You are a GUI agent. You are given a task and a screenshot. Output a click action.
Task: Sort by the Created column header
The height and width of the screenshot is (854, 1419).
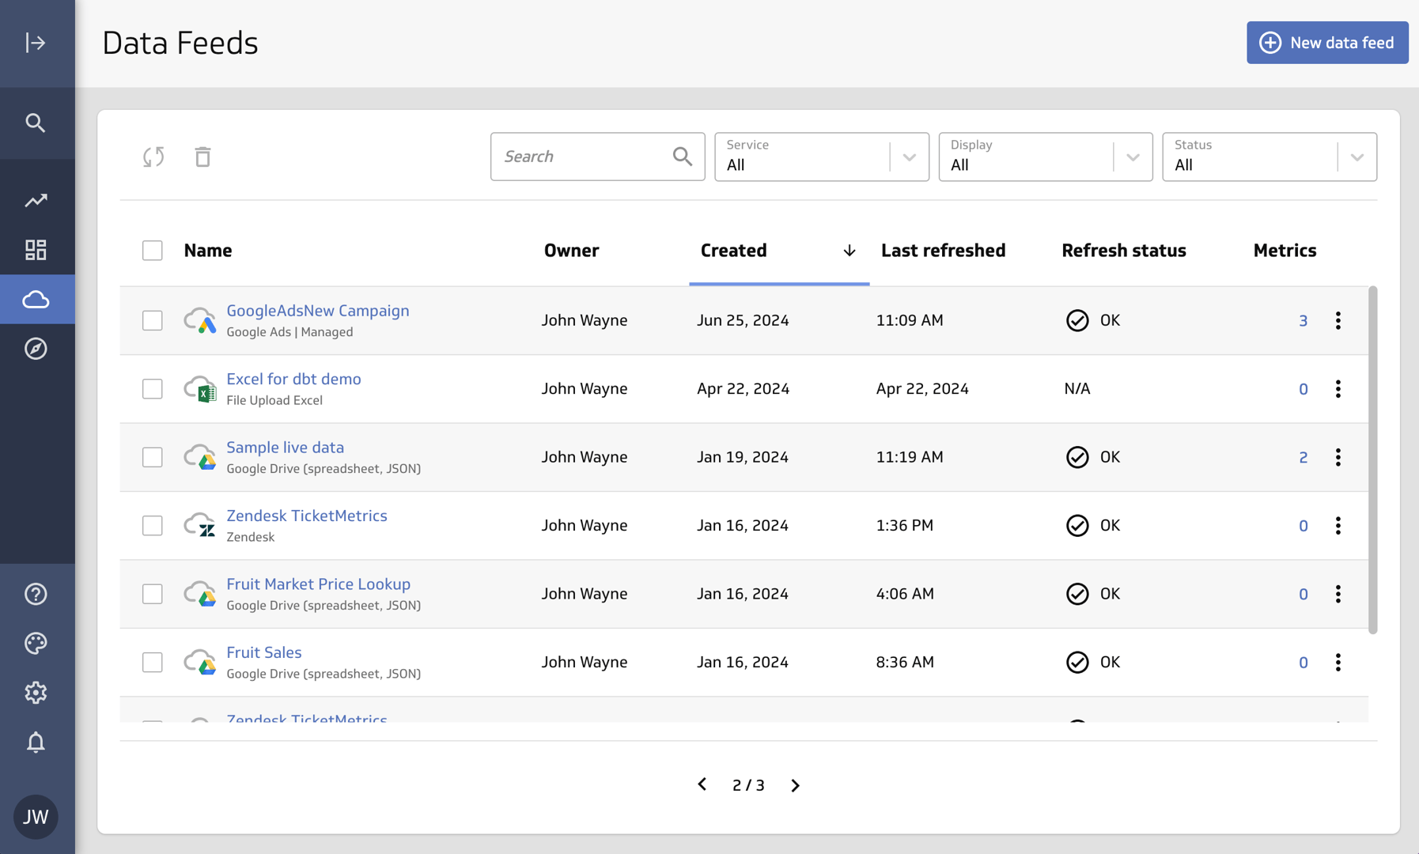click(x=733, y=251)
